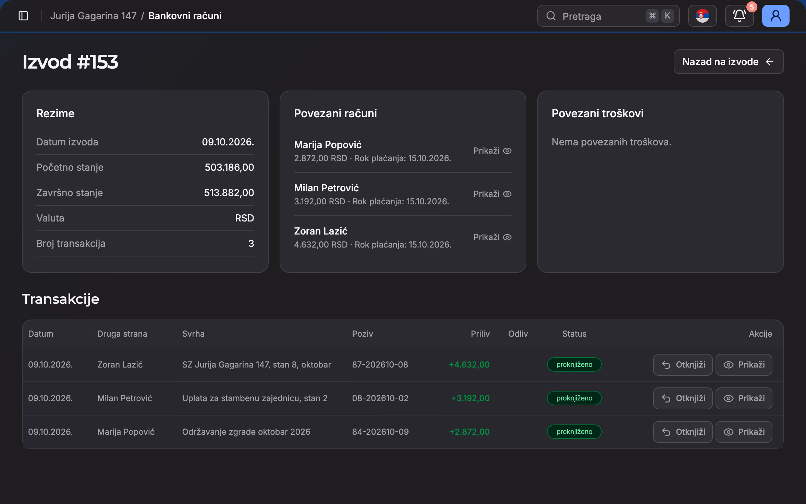Show Zoran Lazić linked invoice

point(492,237)
